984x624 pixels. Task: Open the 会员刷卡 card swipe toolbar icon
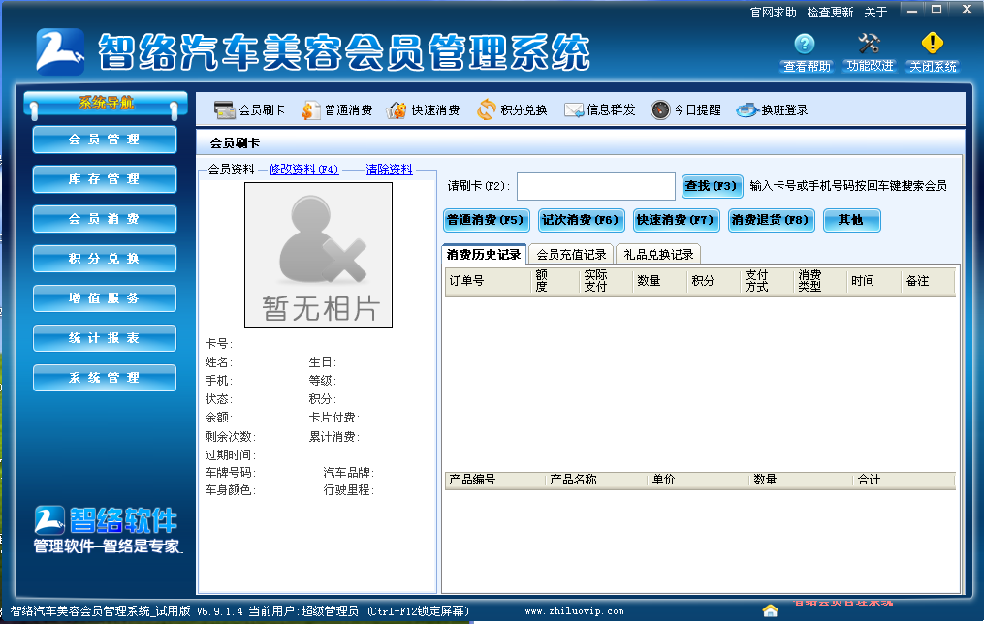tap(224, 109)
